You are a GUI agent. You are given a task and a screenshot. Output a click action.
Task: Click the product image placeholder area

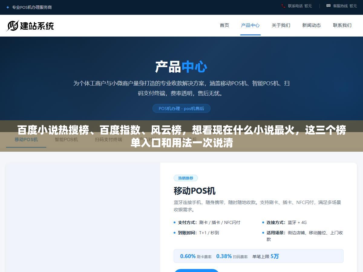coord(83,218)
